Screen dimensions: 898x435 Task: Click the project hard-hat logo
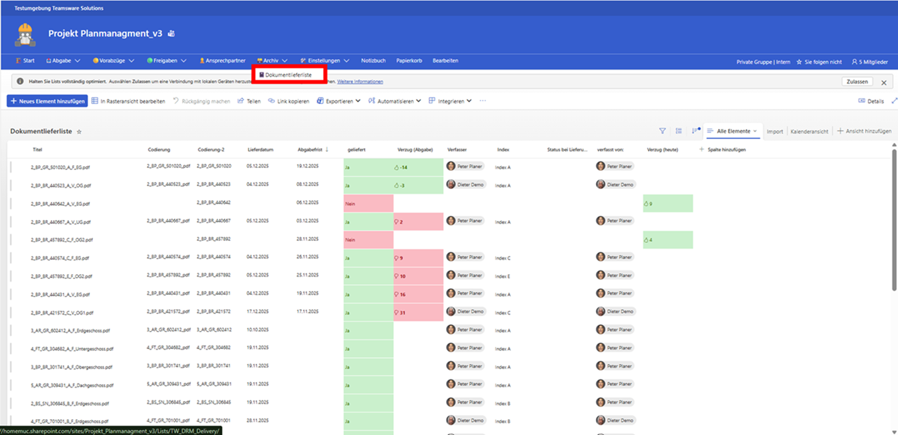pos(25,35)
